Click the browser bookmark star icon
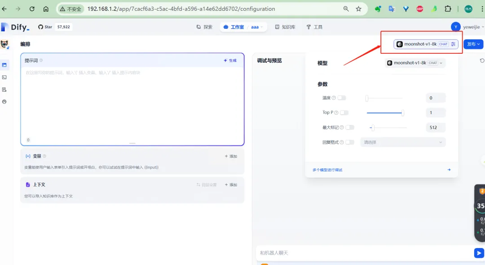485x265 pixels. pyautogui.click(x=358, y=9)
